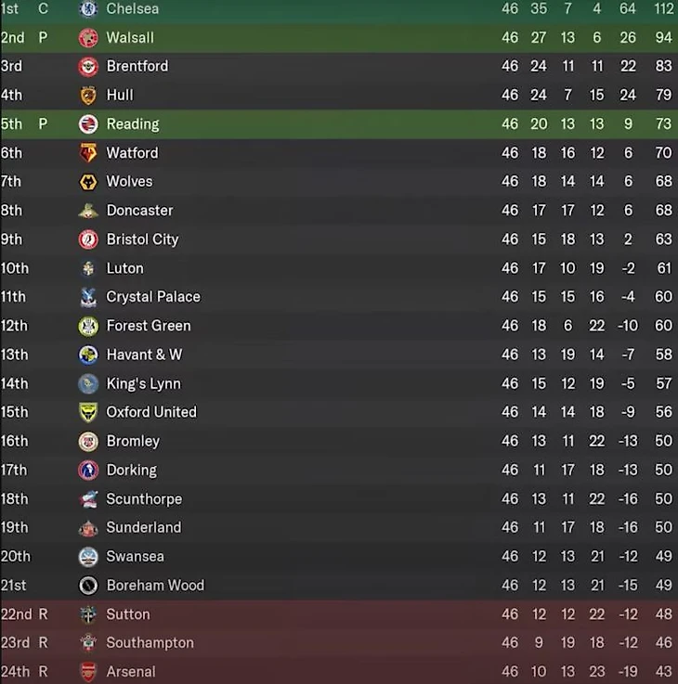Click Doncaster's 68 points value
Image resolution: width=678 pixels, height=684 pixels.
[x=663, y=211]
